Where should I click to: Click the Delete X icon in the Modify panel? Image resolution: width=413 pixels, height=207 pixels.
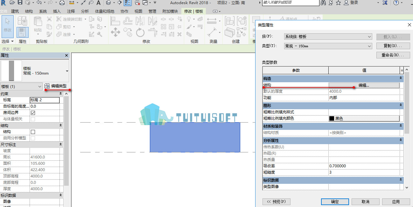[179, 34]
